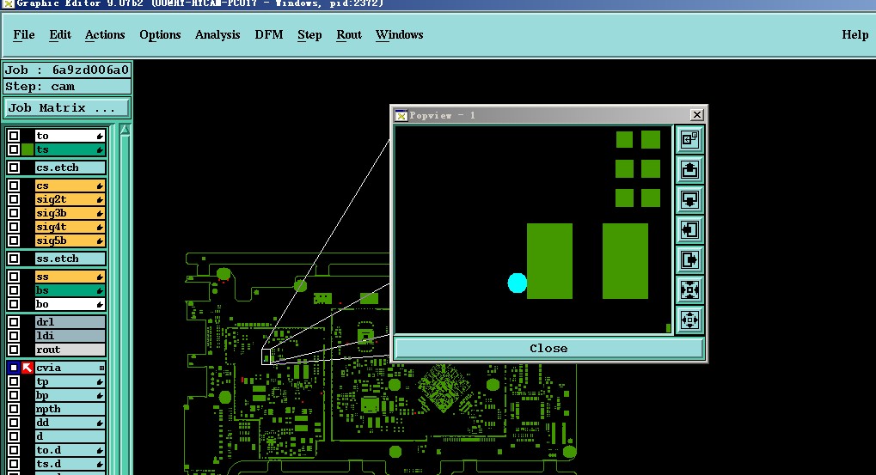Click the edit mark icon on sig5b layer
This screenshot has width=876, height=475.
coord(100,241)
